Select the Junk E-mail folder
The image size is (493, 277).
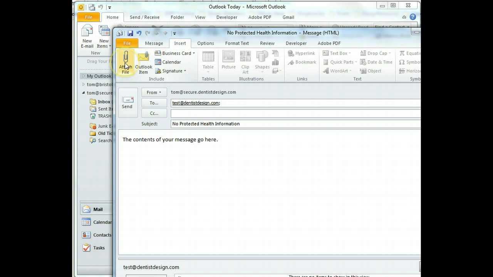pos(101,126)
